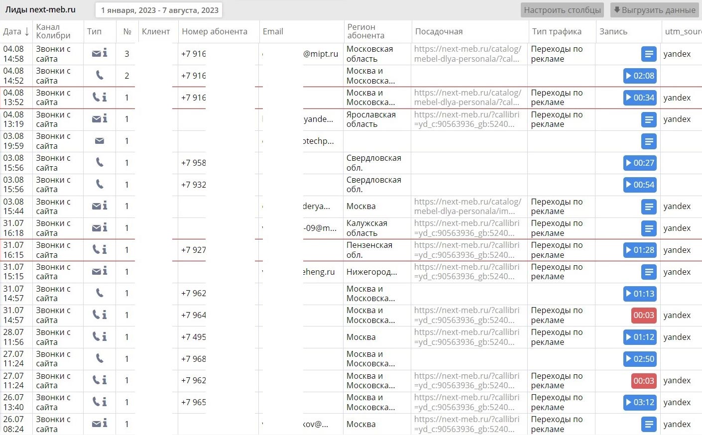This screenshot has width=702, height=435.
Task: Click the phone icon for 04.08 14:52 call
Action: (x=100, y=76)
